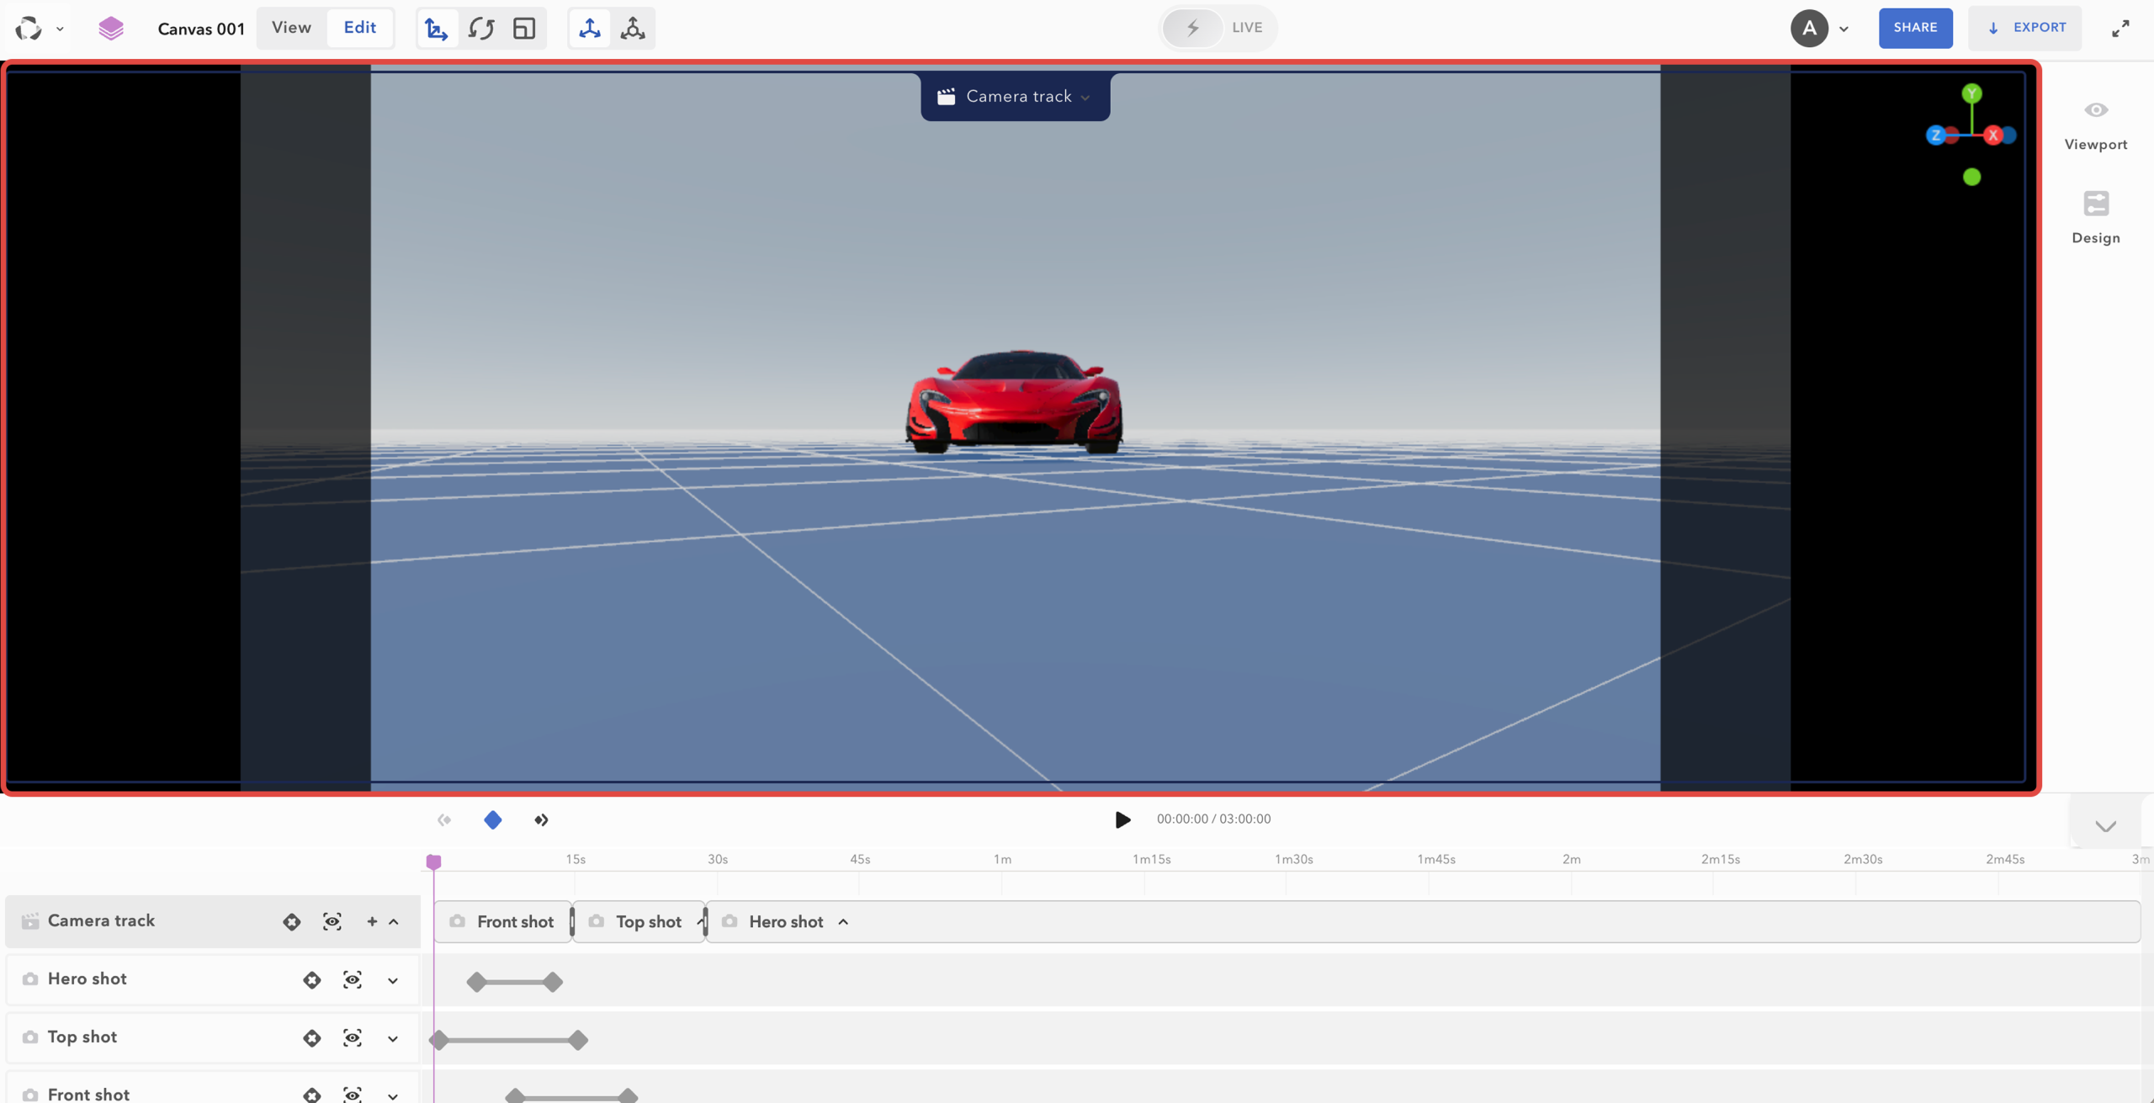Add keyframe on Top shot row
The height and width of the screenshot is (1103, 2154).
311,1037
